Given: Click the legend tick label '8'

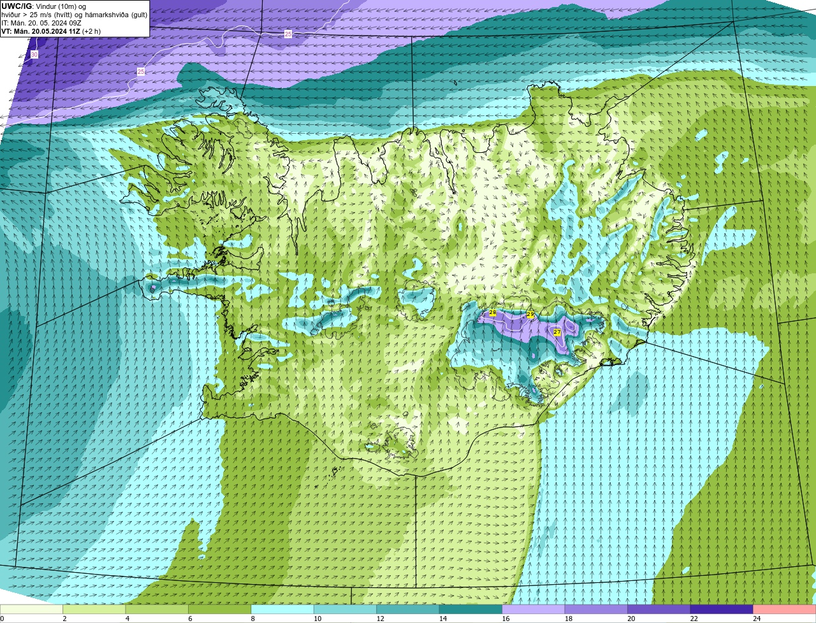Looking at the screenshot, I should pyautogui.click(x=252, y=619).
